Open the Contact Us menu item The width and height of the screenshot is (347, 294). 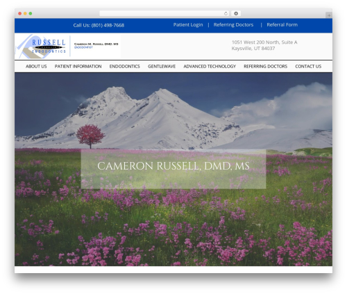(308, 67)
